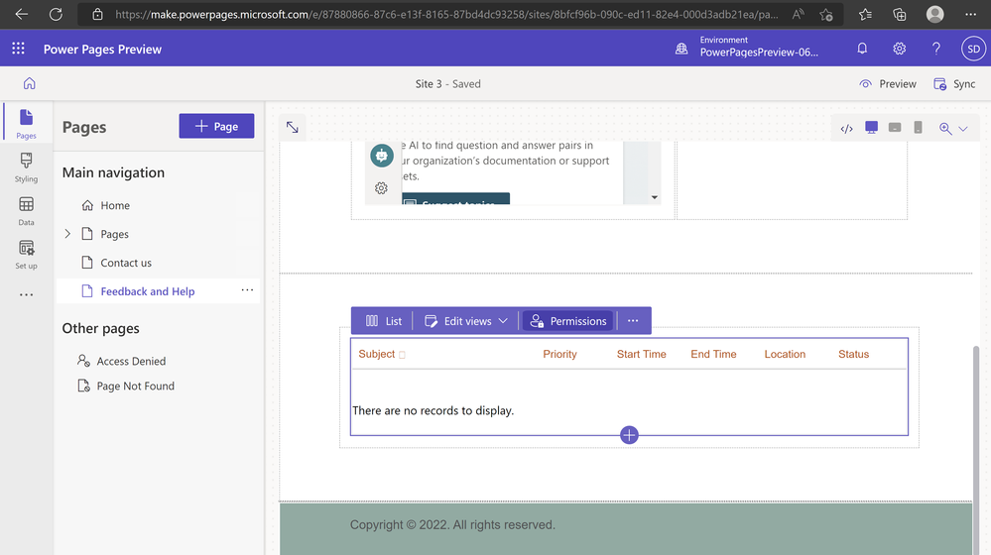Open the browser profile avatar
Screen dimensions: 991x555
click(x=934, y=14)
